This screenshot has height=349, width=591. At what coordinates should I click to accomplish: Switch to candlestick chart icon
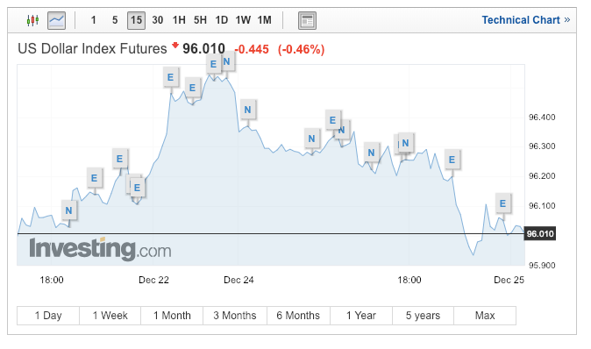tap(32, 20)
